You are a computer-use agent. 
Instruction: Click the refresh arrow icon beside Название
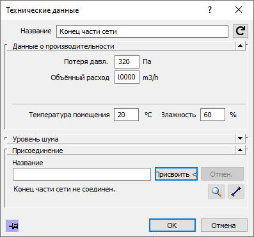241,31
